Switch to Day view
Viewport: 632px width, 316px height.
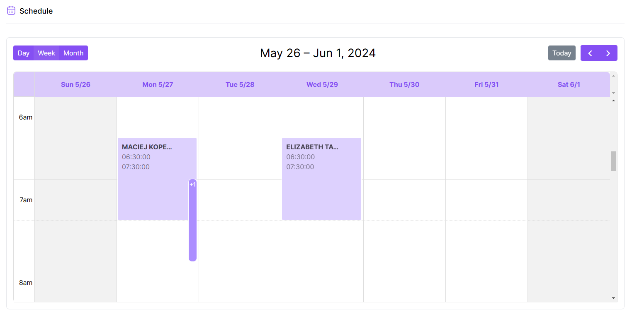point(23,53)
